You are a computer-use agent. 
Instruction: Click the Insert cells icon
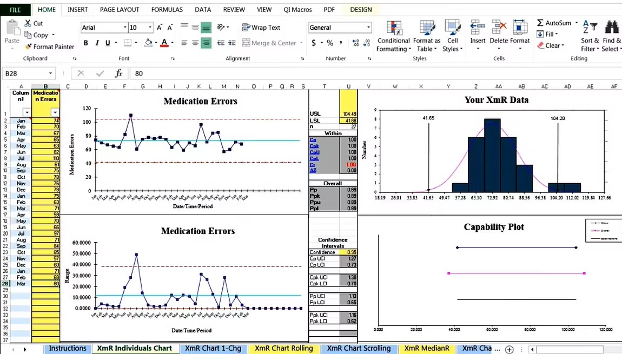[x=478, y=28]
